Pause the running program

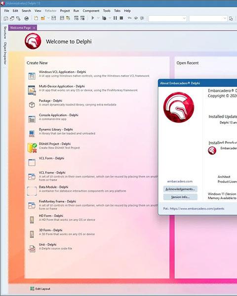coord(115,18)
